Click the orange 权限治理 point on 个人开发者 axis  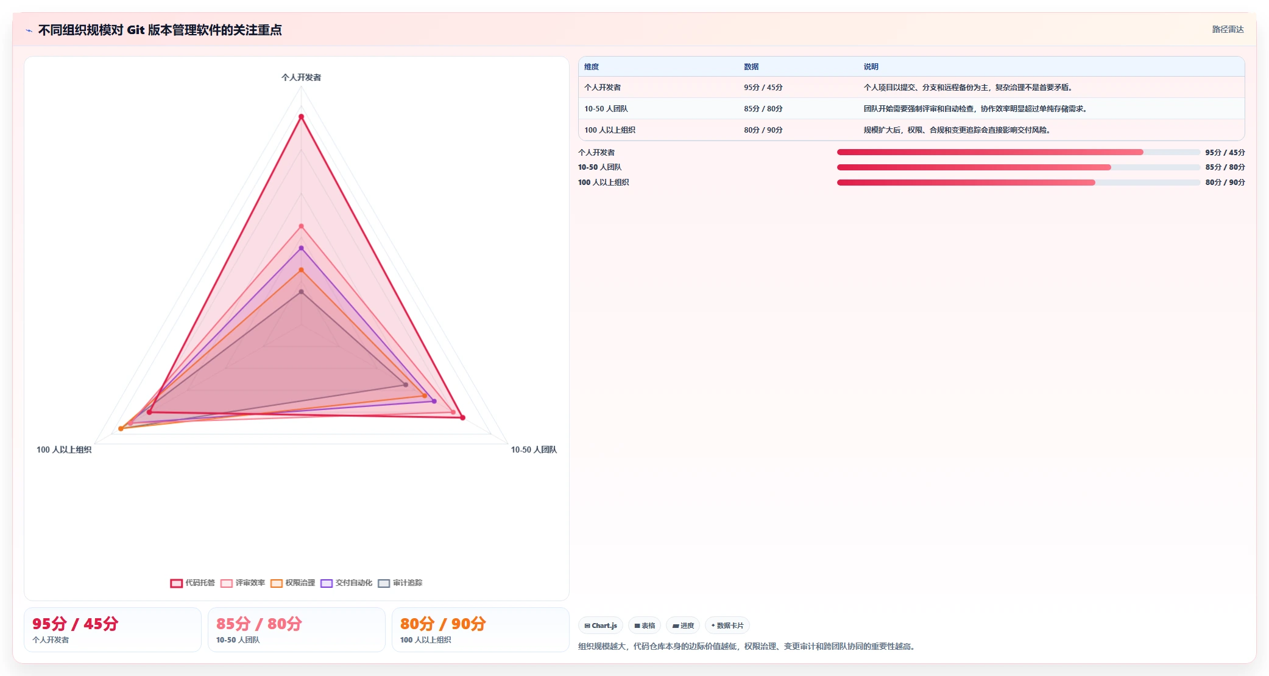coord(301,270)
